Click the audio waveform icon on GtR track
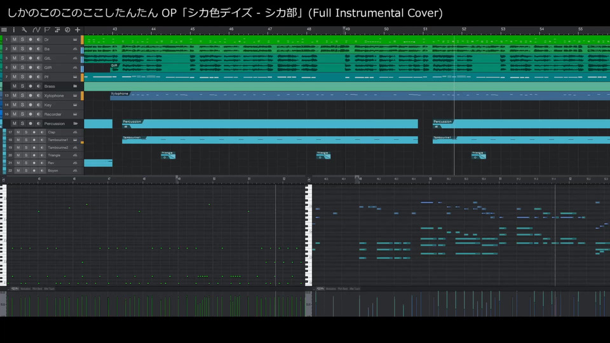Image resolution: width=610 pixels, height=343 pixels. tap(75, 67)
